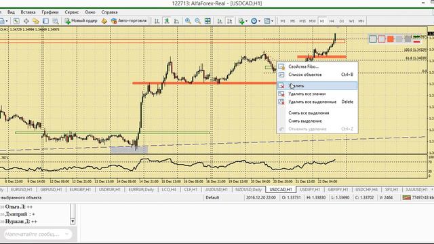Pick the orange swatch on chart panel

(391, 39)
